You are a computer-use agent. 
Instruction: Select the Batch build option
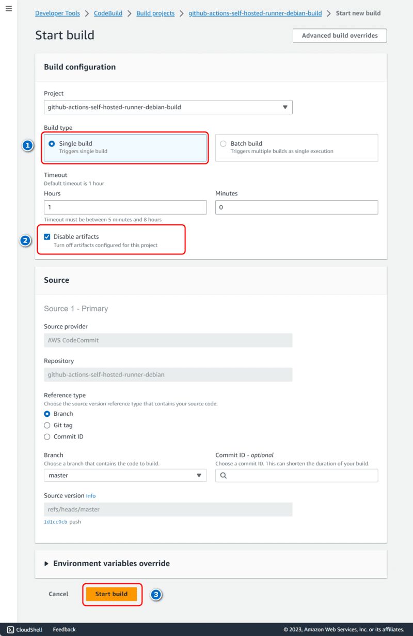click(223, 144)
